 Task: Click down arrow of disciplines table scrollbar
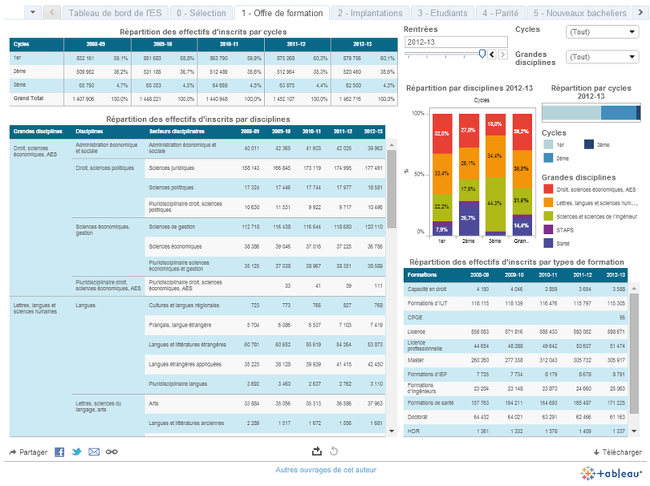(x=392, y=432)
